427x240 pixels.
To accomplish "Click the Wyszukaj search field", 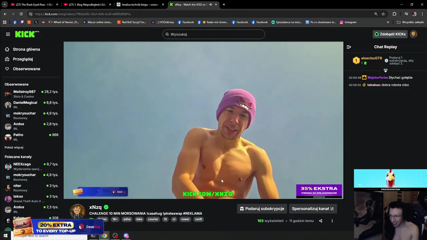I will (x=213, y=34).
